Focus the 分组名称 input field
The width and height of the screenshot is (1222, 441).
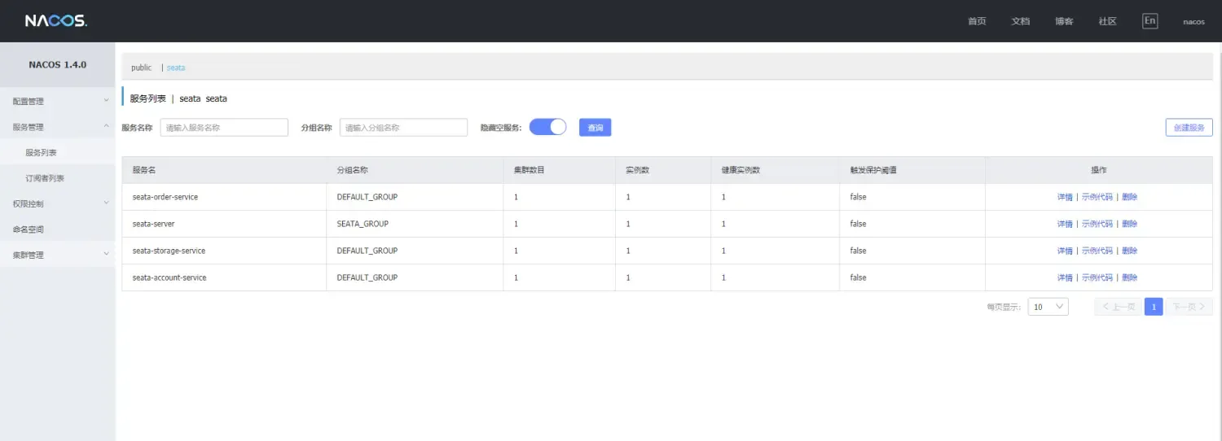pos(403,128)
